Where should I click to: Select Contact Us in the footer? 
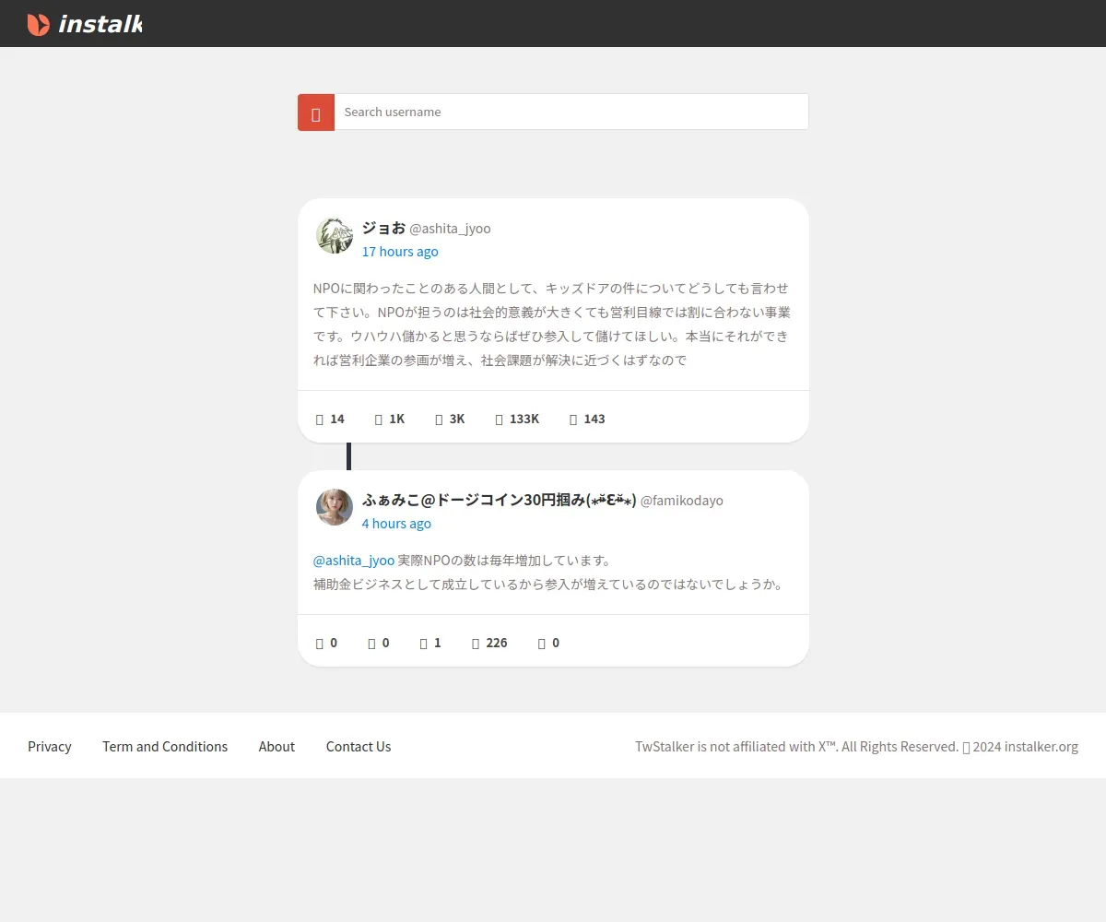coord(359,747)
